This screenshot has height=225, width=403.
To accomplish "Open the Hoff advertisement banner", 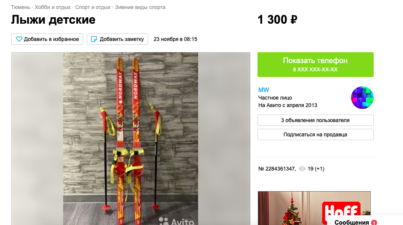I will [x=314, y=208].
